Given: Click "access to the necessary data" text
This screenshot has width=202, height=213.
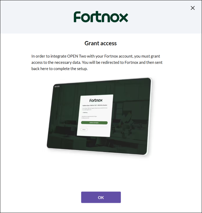Looking at the screenshot, I should point(56,62).
